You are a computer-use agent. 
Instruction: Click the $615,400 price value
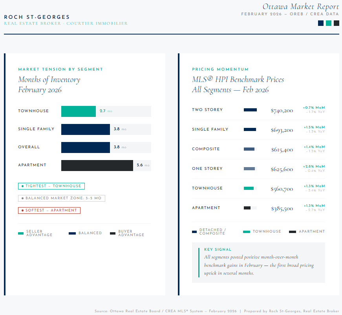tap(282, 150)
